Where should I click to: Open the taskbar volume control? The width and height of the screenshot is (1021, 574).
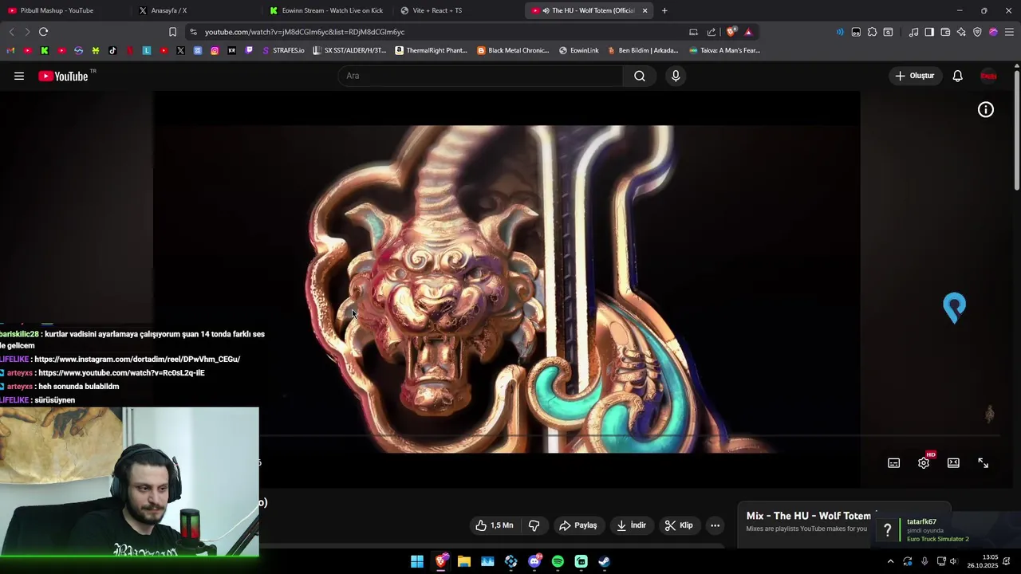tap(952, 561)
